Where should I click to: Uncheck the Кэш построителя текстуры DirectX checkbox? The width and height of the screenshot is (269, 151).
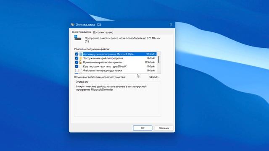[76, 66]
